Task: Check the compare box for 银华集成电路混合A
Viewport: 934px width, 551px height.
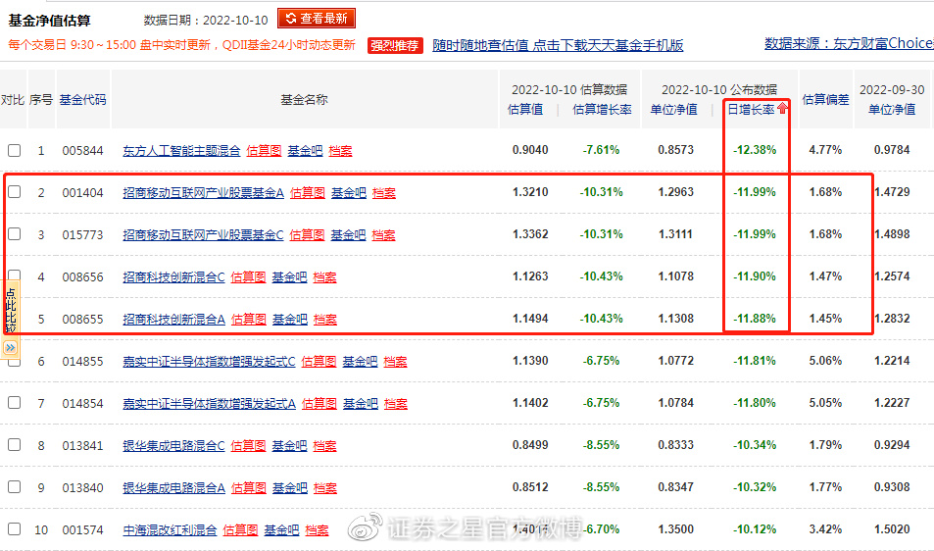Action: pos(15,486)
